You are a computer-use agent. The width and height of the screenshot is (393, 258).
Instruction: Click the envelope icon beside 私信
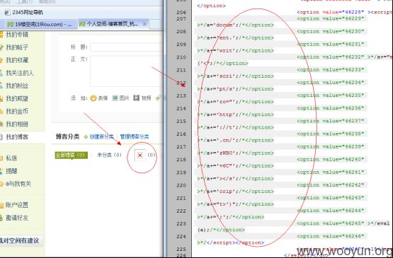coord(1,158)
